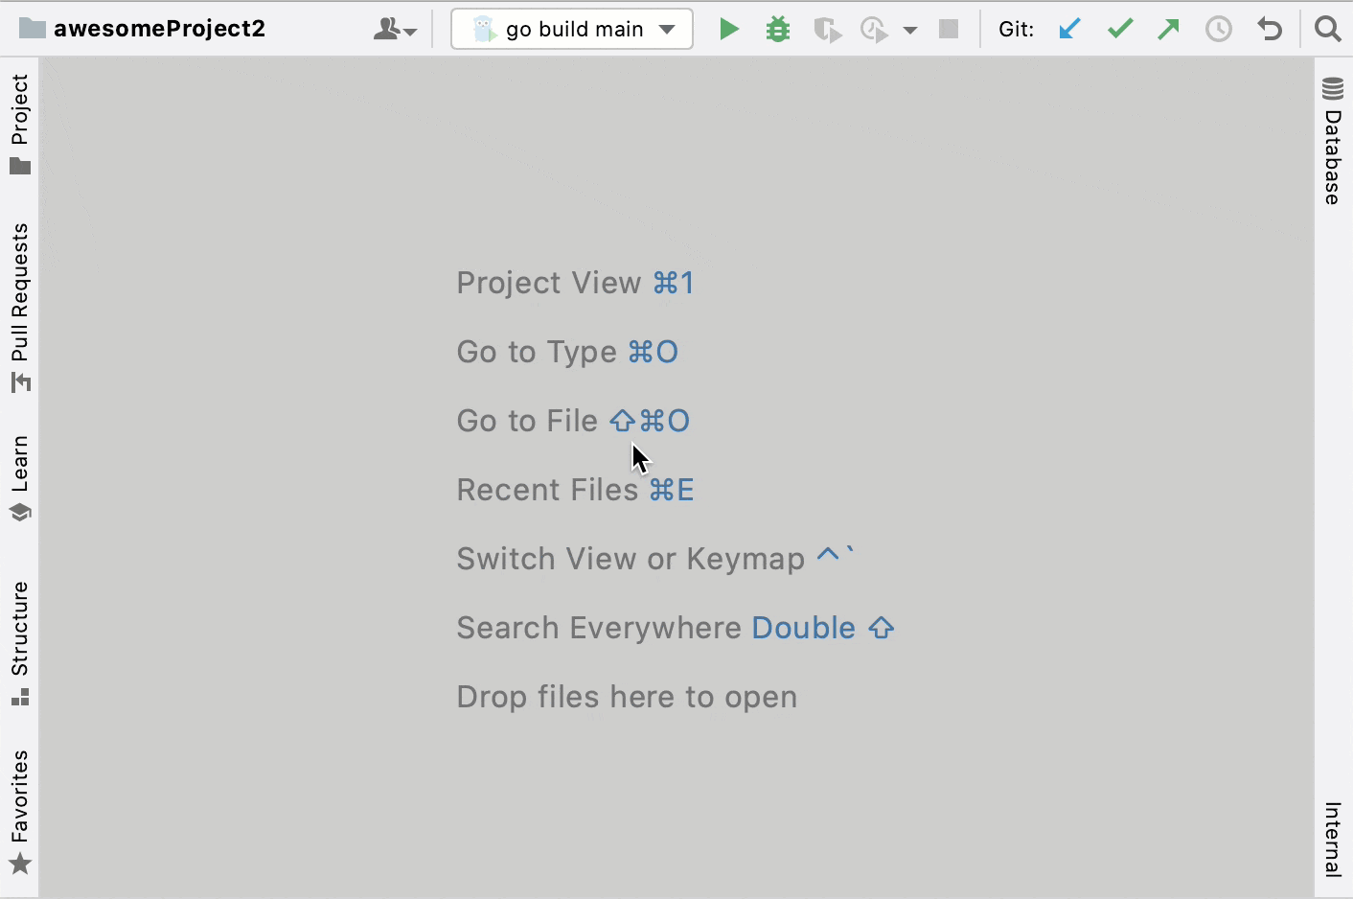Open the user account dropdown

(396, 29)
